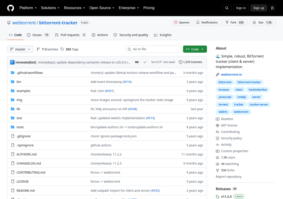Switch to the Actions tab
283x199 pixels.
(x=100, y=35)
